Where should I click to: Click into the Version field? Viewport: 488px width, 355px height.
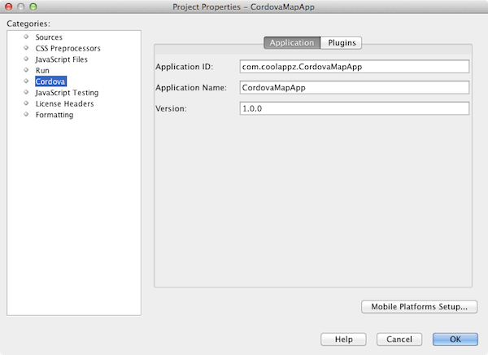(354, 108)
